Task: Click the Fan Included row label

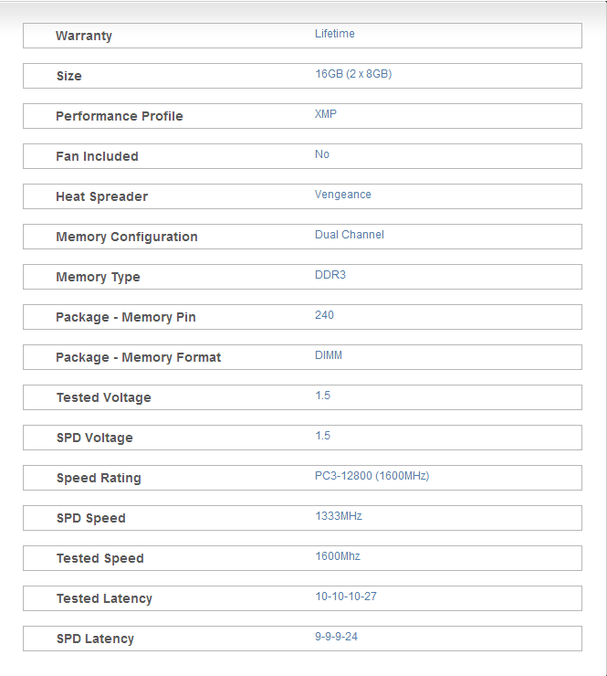Action: coord(97,156)
